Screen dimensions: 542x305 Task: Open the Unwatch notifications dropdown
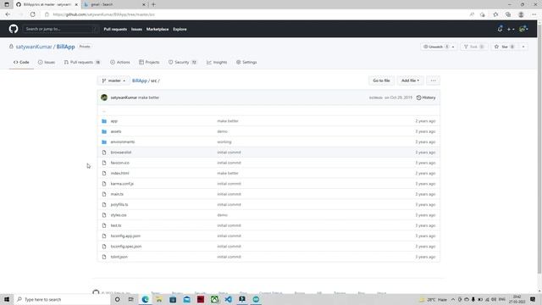(x=439, y=47)
